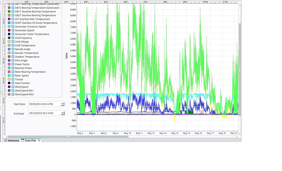
Task: Open the Start Date dropdown
Action: pyautogui.click(x=63, y=104)
